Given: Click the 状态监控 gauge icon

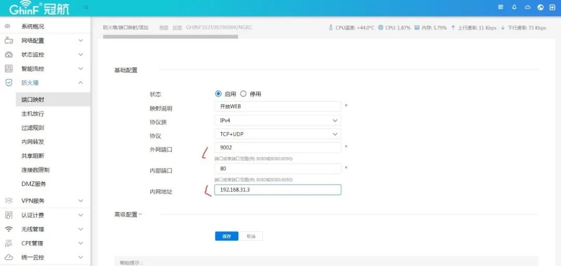Looking at the screenshot, I should tap(9, 54).
